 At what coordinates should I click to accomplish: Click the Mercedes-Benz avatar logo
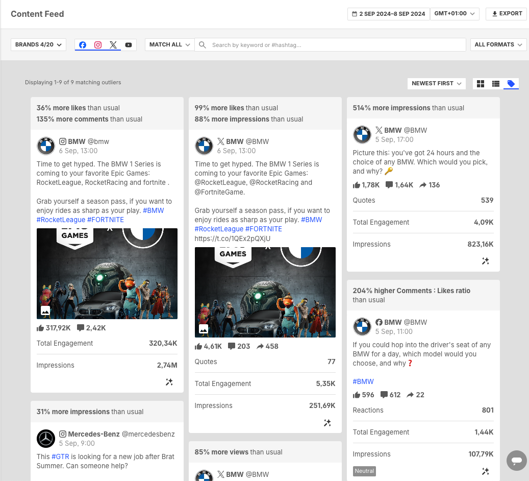(46, 439)
